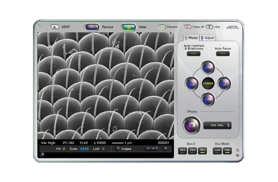Select 10kV accelerating voltage
278x182 pixels.
[x=192, y=151]
